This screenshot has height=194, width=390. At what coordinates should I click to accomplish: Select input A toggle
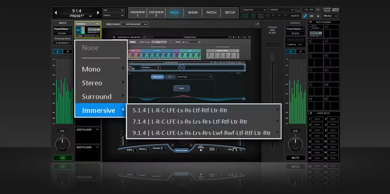(58, 52)
